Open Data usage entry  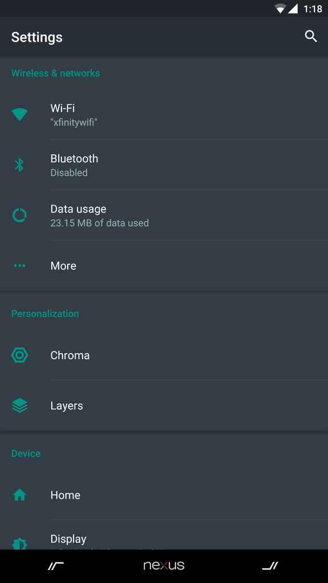coord(164,215)
